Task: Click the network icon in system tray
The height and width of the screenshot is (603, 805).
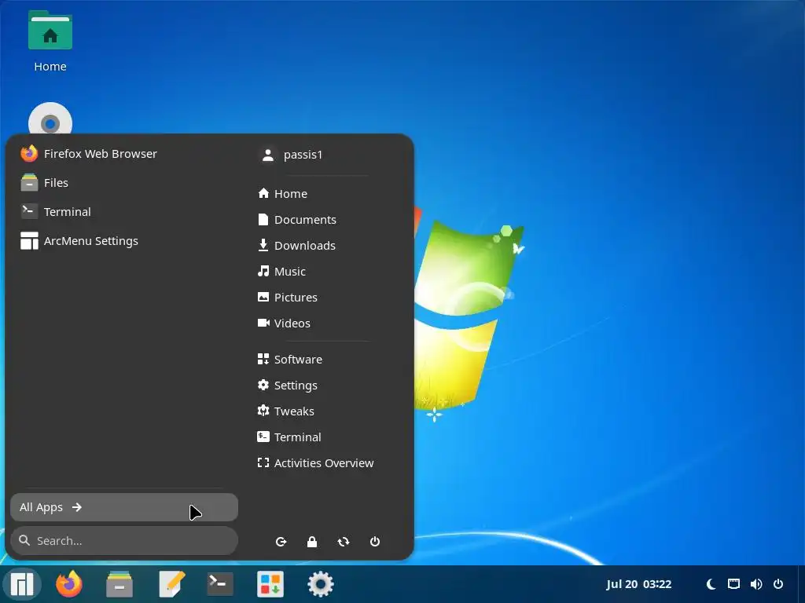Action: click(x=733, y=584)
